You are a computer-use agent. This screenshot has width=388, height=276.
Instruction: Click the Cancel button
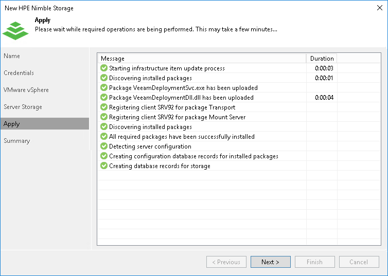[359, 262]
